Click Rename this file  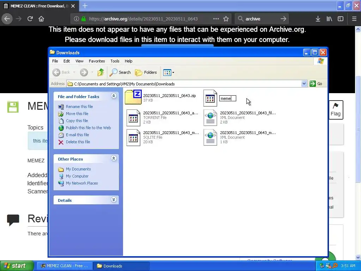coord(79,107)
